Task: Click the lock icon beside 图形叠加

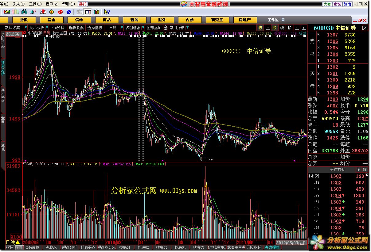Action: pos(165,28)
